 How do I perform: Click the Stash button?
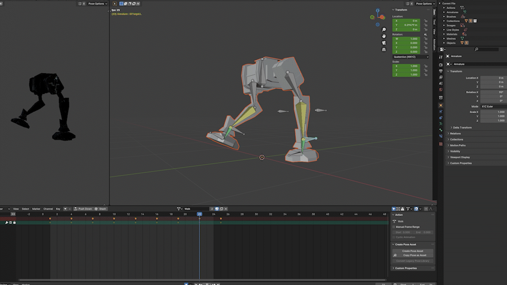click(x=101, y=209)
